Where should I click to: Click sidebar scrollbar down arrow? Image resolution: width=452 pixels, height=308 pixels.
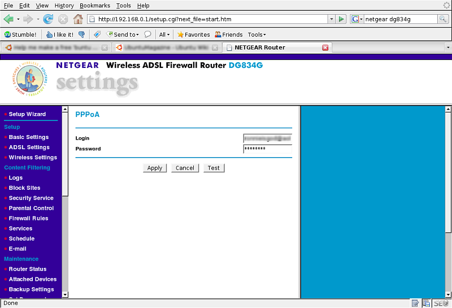(65, 295)
